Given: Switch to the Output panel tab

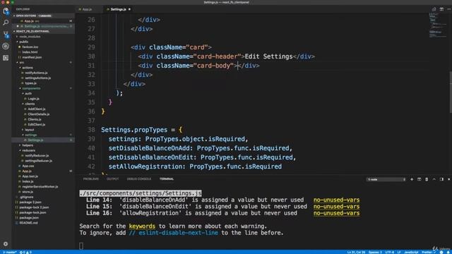Looking at the screenshot, I should coord(113,179).
